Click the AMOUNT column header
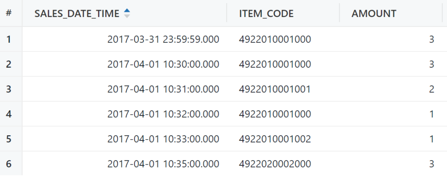Viewport: 447px width, 178px height. click(x=374, y=14)
